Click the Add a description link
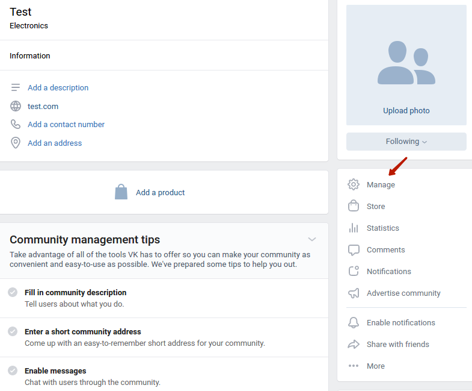 pyautogui.click(x=58, y=88)
